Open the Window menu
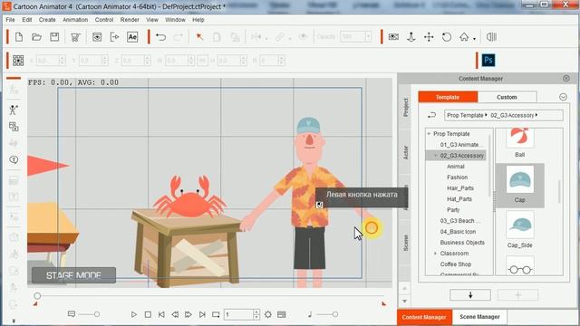Image resolution: width=580 pixels, height=326 pixels. (x=175, y=20)
